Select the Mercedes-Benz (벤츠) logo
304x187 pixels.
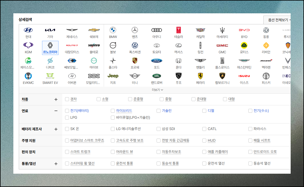click(x=135, y=30)
